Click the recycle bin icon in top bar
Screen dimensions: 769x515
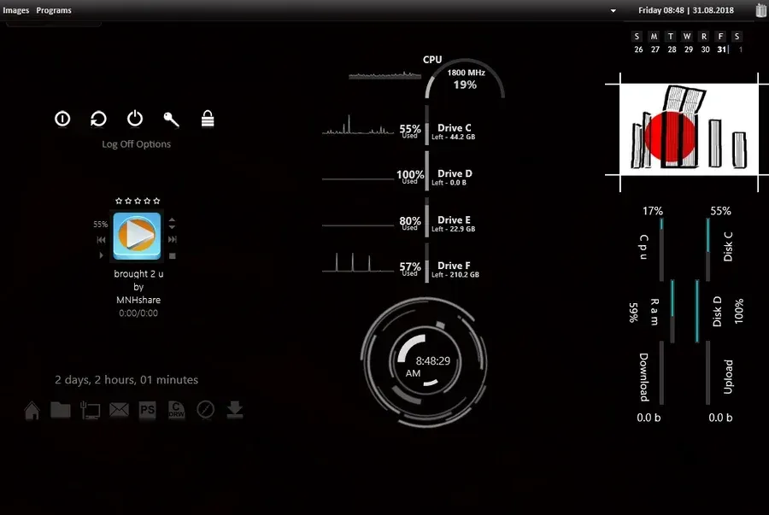(761, 10)
